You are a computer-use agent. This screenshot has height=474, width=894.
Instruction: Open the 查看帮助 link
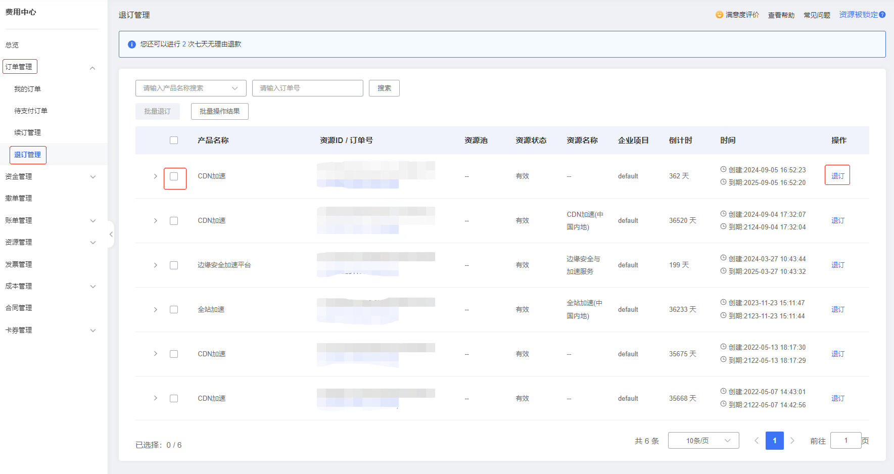pyautogui.click(x=781, y=15)
